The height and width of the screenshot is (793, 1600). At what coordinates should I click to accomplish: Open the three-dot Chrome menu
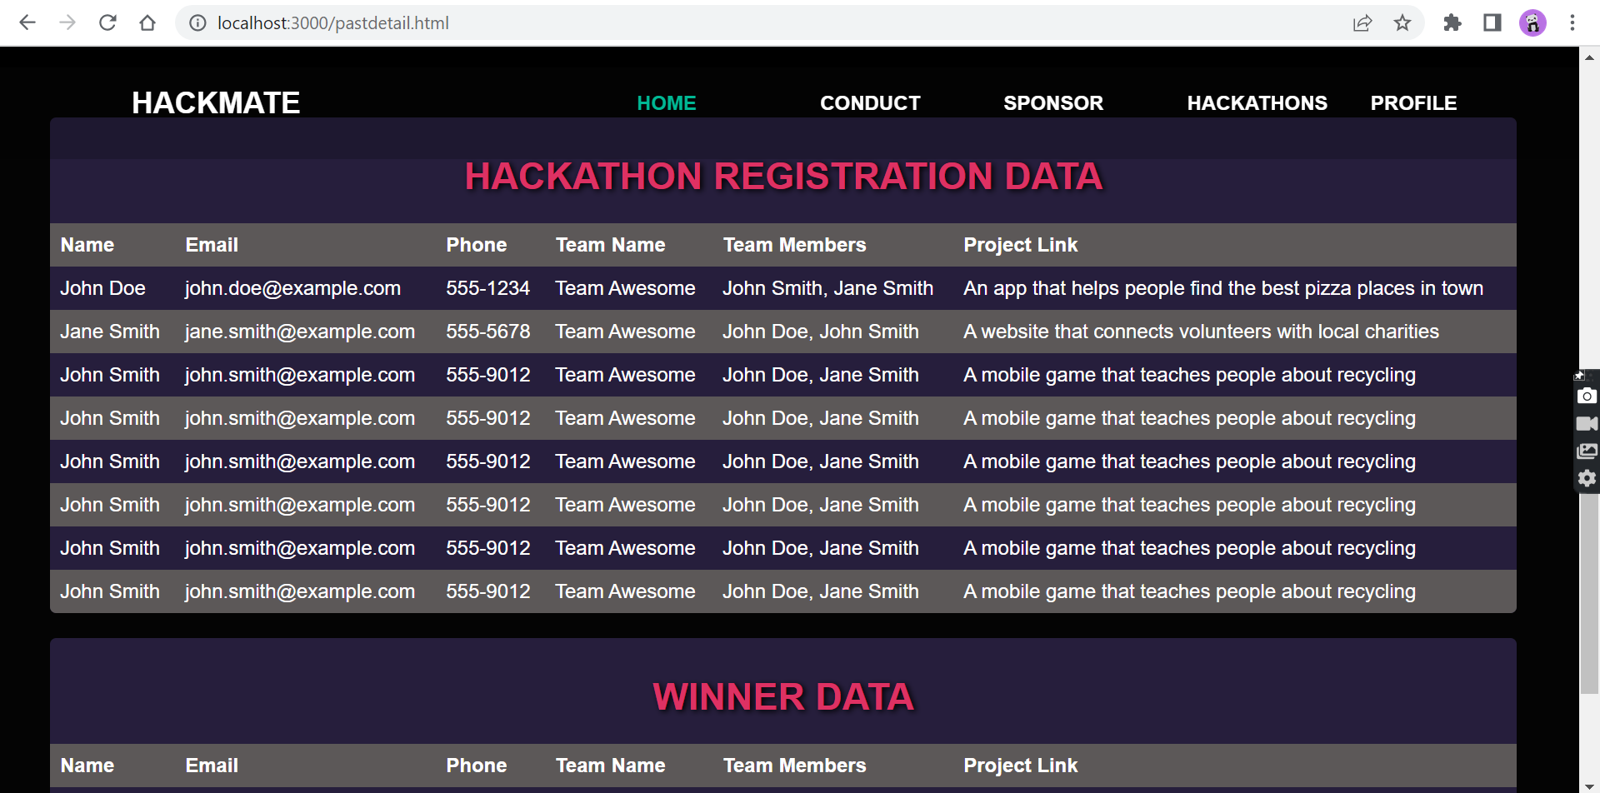click(1572, 22)
